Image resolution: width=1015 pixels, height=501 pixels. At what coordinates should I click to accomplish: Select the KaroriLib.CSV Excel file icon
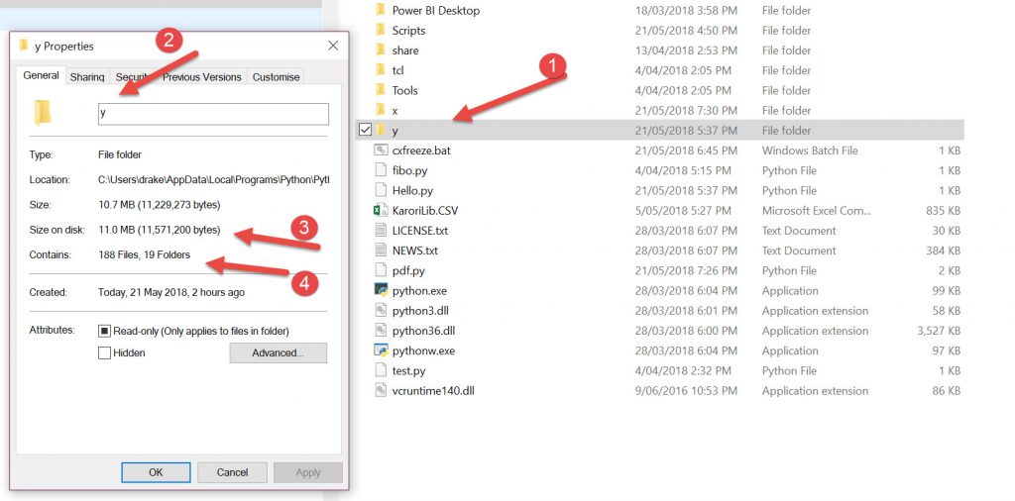tap(381, 211)
